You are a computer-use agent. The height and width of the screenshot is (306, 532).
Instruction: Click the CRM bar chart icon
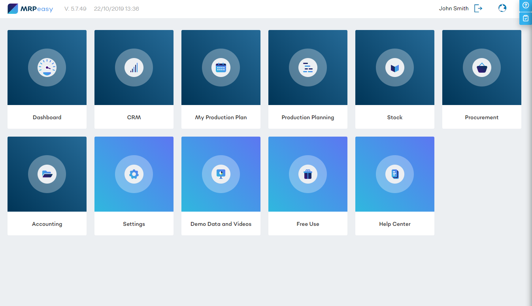pos(134,68)
